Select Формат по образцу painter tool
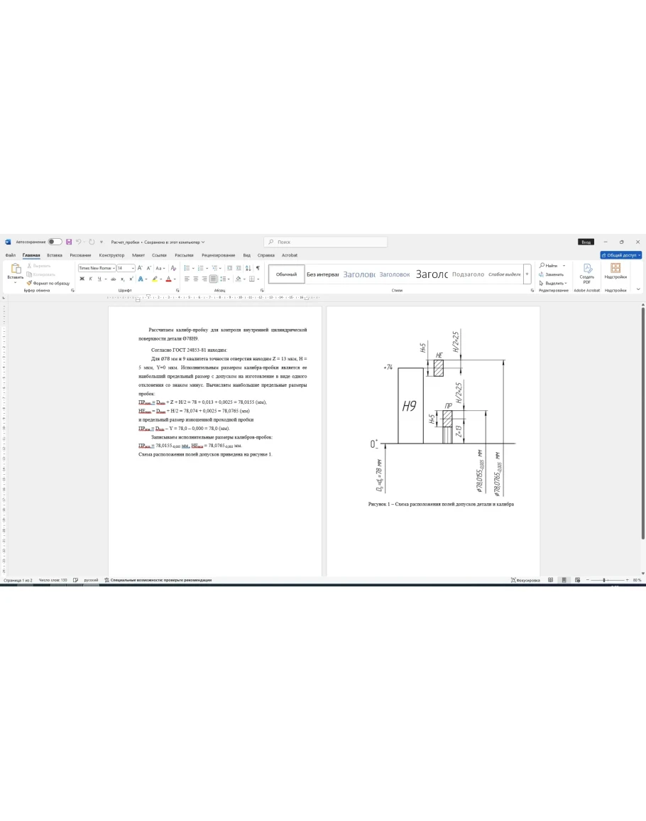Viewport: 646px width, 821px height. pyautogui.click(x=48, y=283)
